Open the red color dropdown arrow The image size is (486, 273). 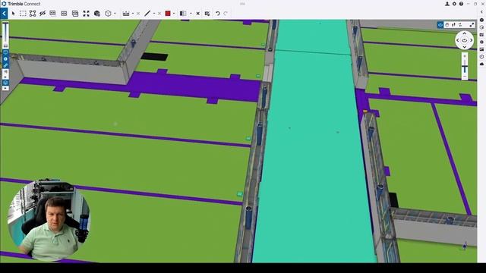[x=174, y=14]
